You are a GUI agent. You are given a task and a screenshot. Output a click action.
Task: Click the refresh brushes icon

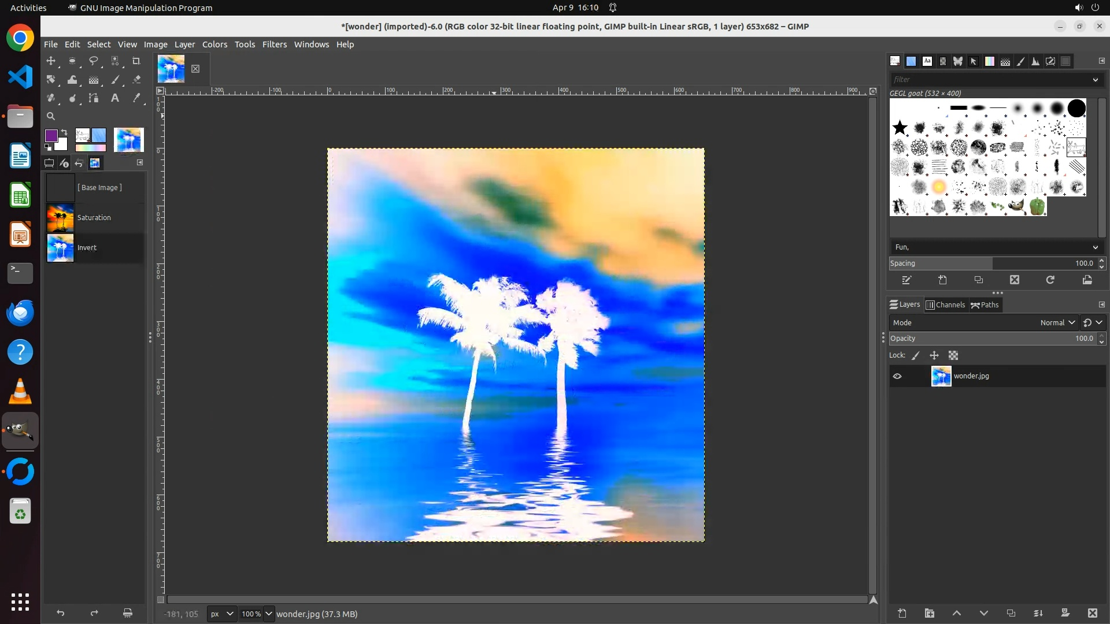click(1050, 280)
